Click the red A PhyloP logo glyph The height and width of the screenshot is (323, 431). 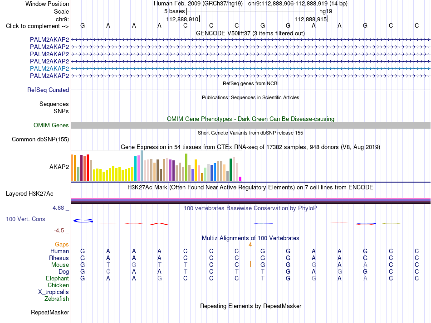pyautogui.click(x=159, y=224)
